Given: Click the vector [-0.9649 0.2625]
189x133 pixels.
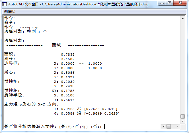Looking at the screenshot, I should coord(102,113).
